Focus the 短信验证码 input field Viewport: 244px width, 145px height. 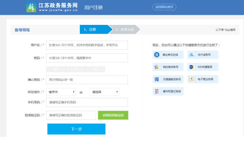point(71,115)
